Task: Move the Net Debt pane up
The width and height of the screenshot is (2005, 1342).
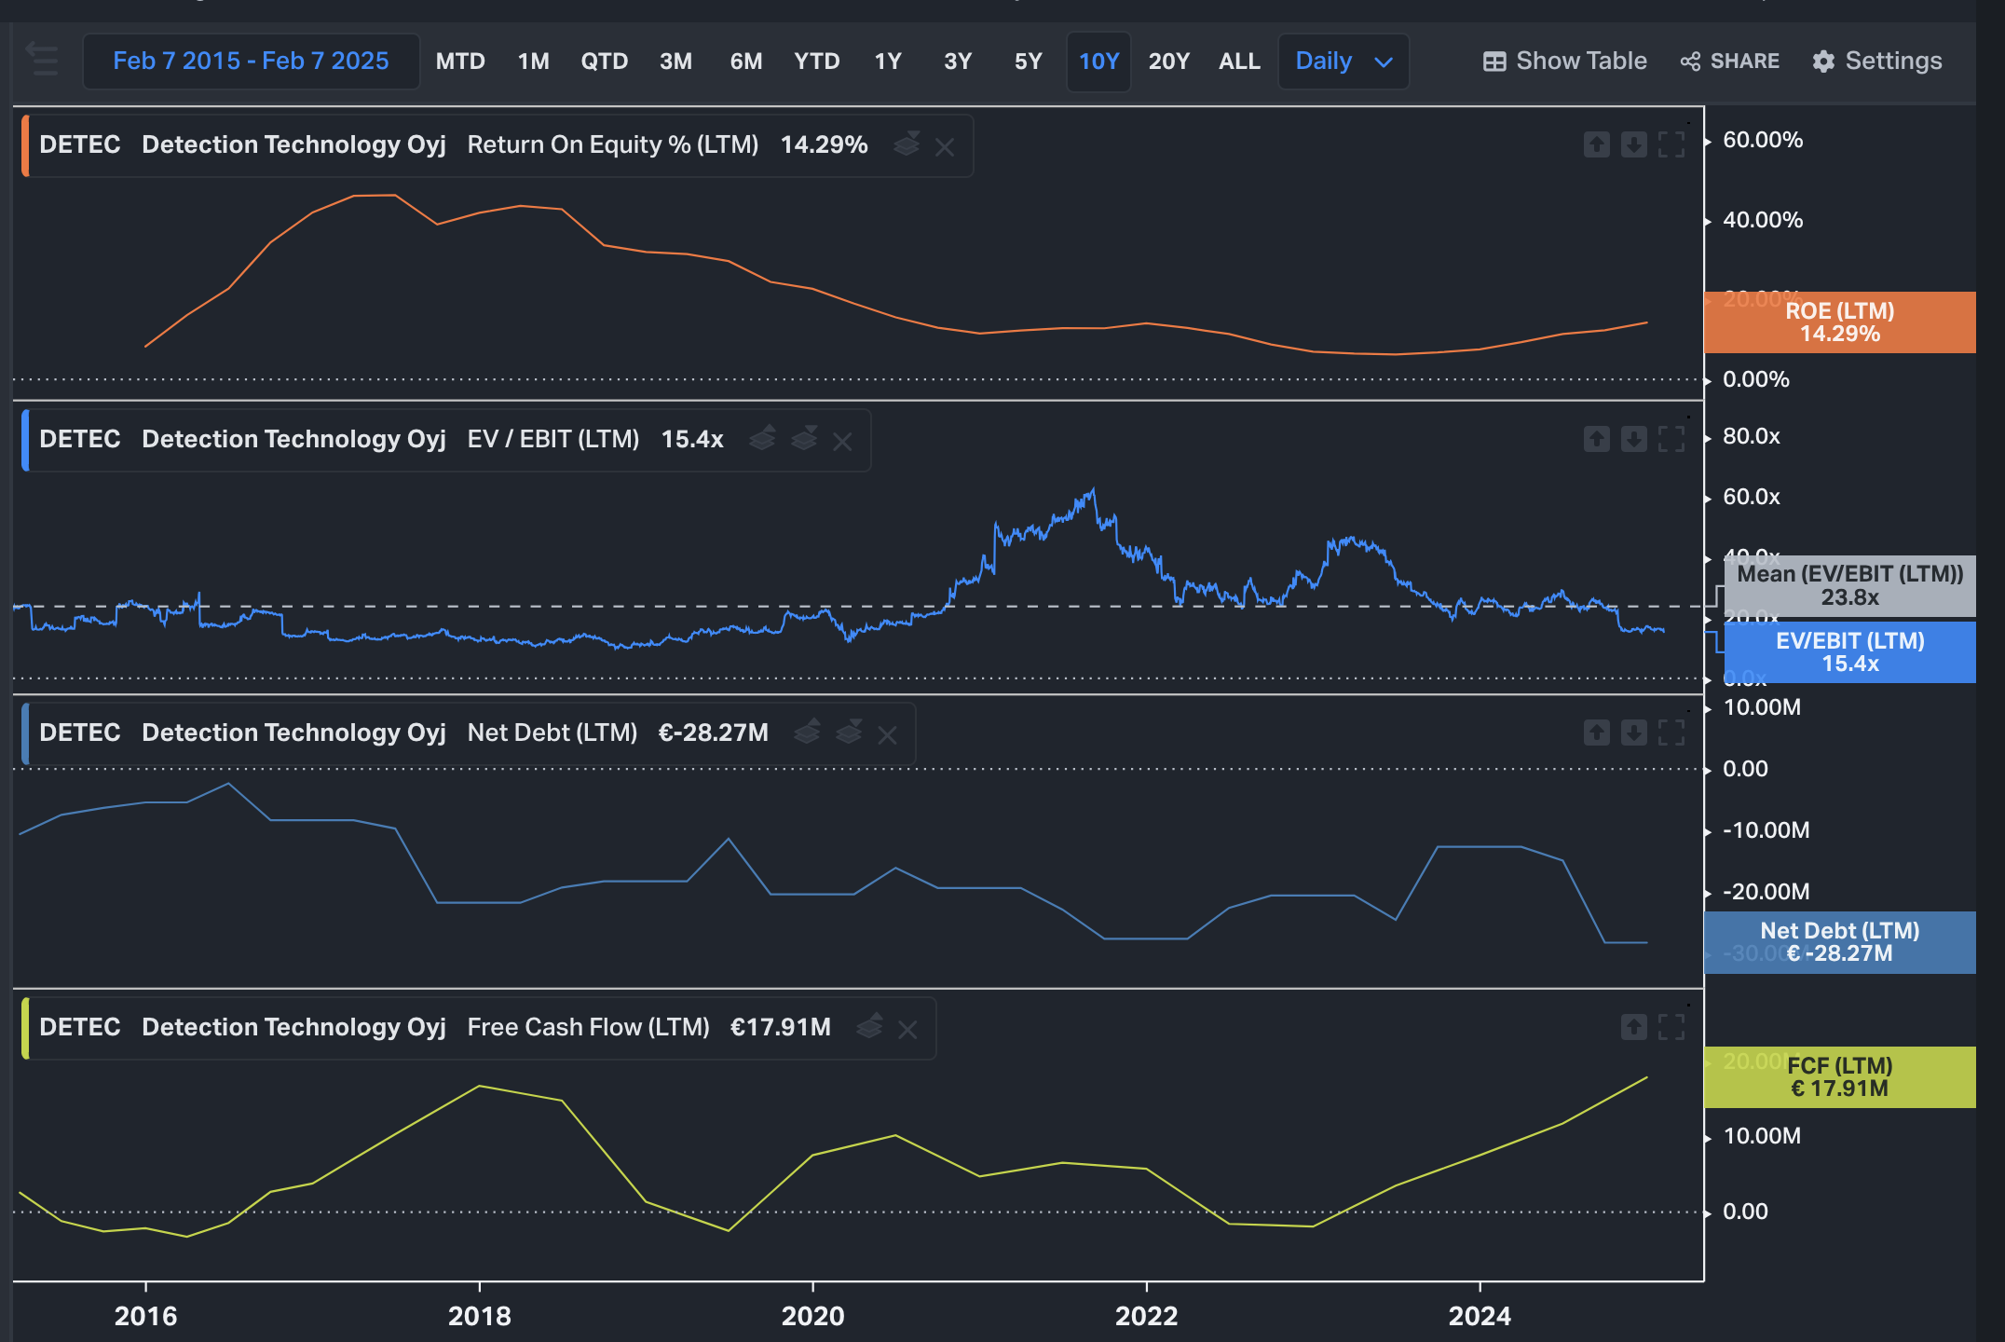Action: (1597, 733)
